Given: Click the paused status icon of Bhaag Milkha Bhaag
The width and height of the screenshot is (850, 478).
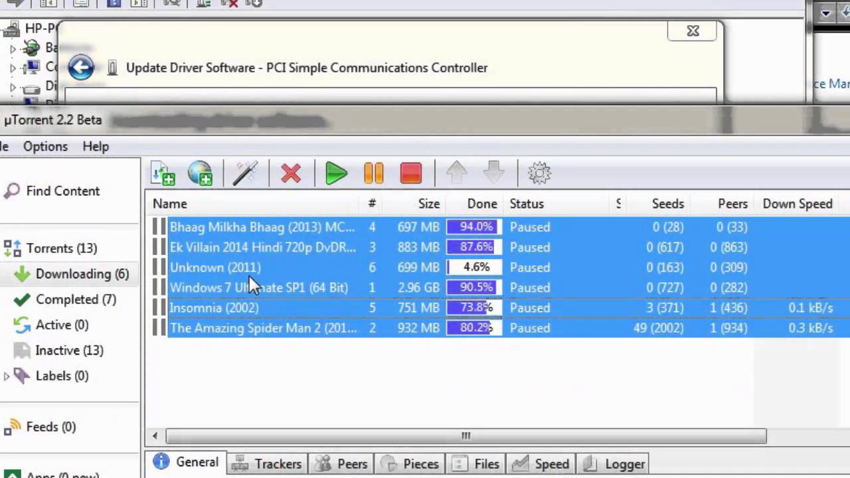Looking at the screenshot, I should click(159, 227).
